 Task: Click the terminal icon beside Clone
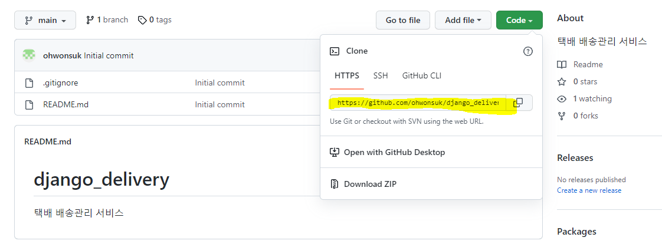pyautogui.click(x=335, y=51)
